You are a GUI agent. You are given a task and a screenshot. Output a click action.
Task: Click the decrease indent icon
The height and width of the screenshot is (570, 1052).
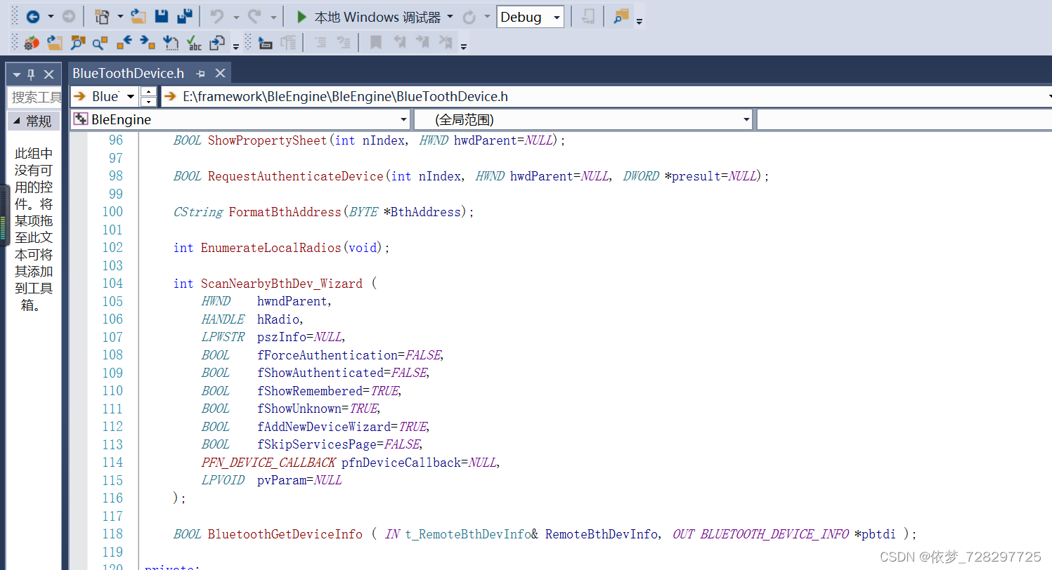coord(320,43)
